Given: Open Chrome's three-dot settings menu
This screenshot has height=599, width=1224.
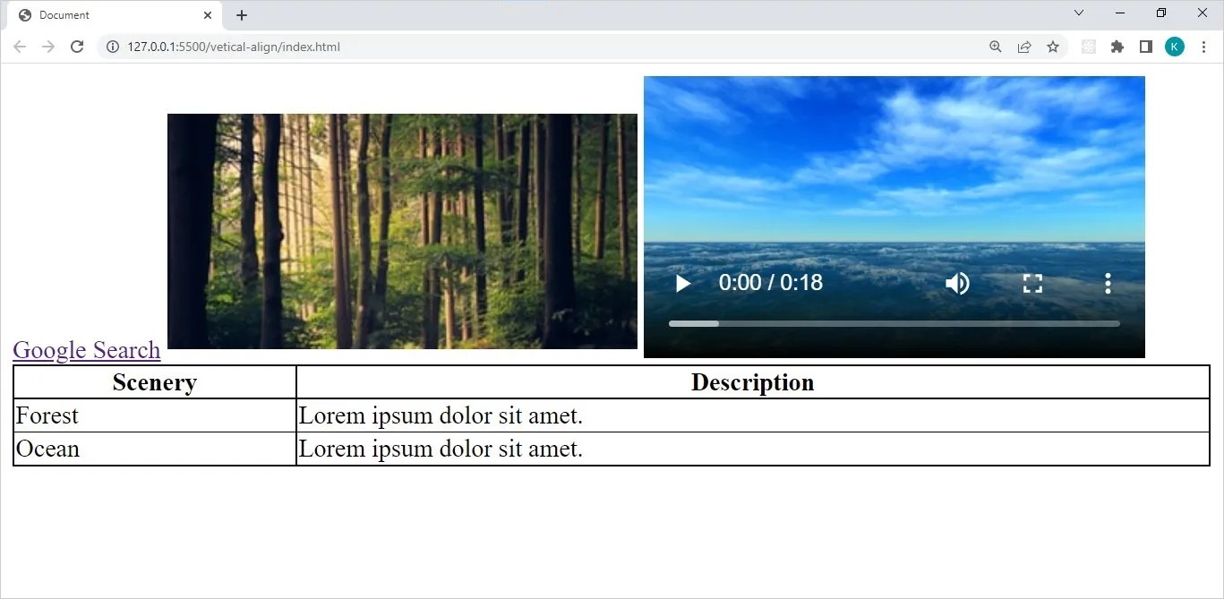Looking at the screenshot, I should pyautogui.click(x=1203, y=47).
